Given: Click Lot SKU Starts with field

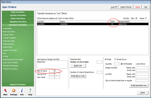Looking at the screenshot, I should coord(142,74).
